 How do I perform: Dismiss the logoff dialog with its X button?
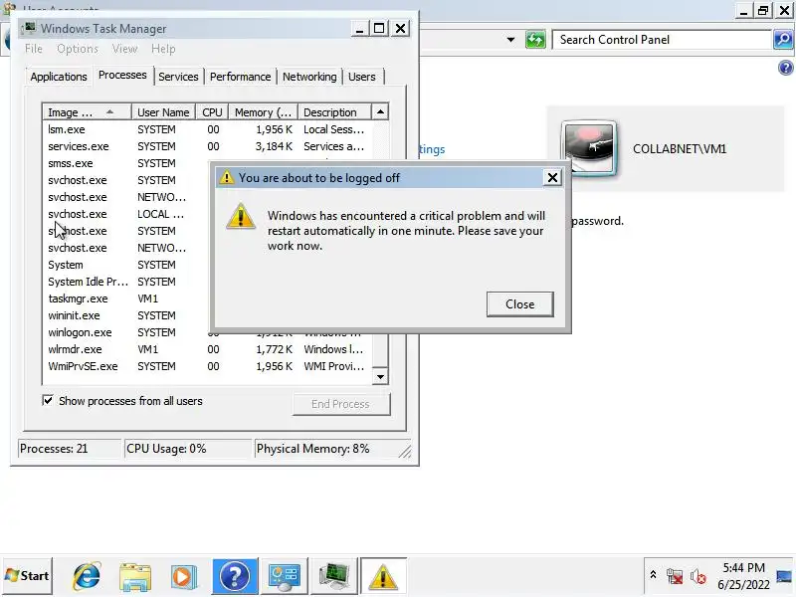point(552,178)
